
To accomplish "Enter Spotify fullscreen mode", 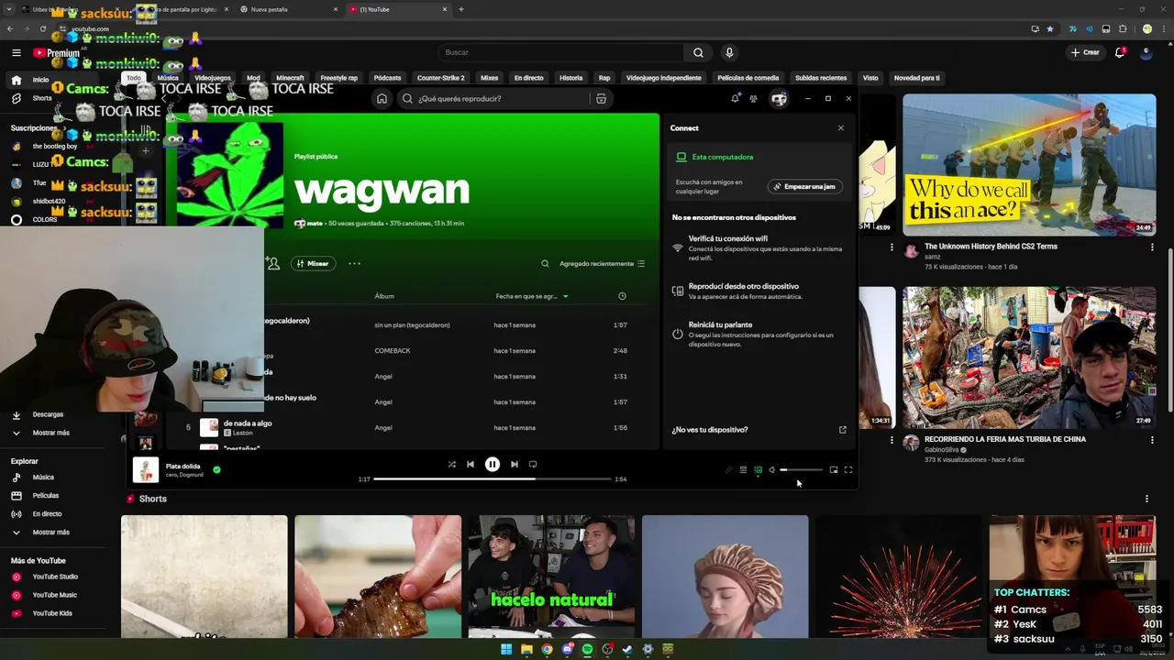I will pyautogui.click(x=848, y=470).
